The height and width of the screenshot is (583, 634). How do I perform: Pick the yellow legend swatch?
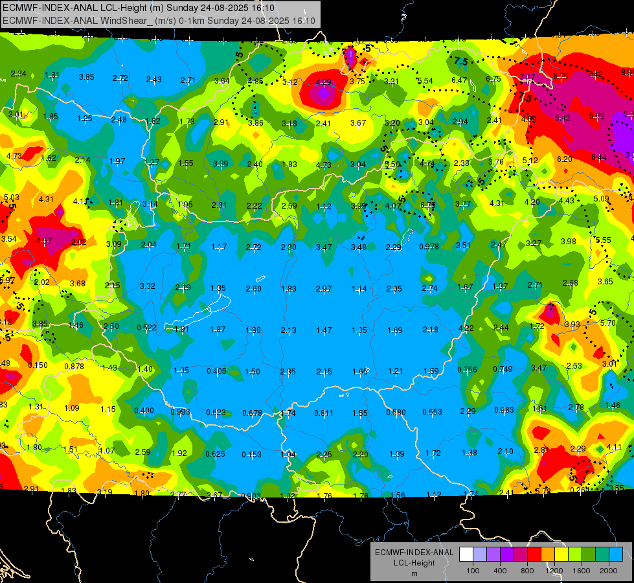pyautogui.click(x=561, y=554)
